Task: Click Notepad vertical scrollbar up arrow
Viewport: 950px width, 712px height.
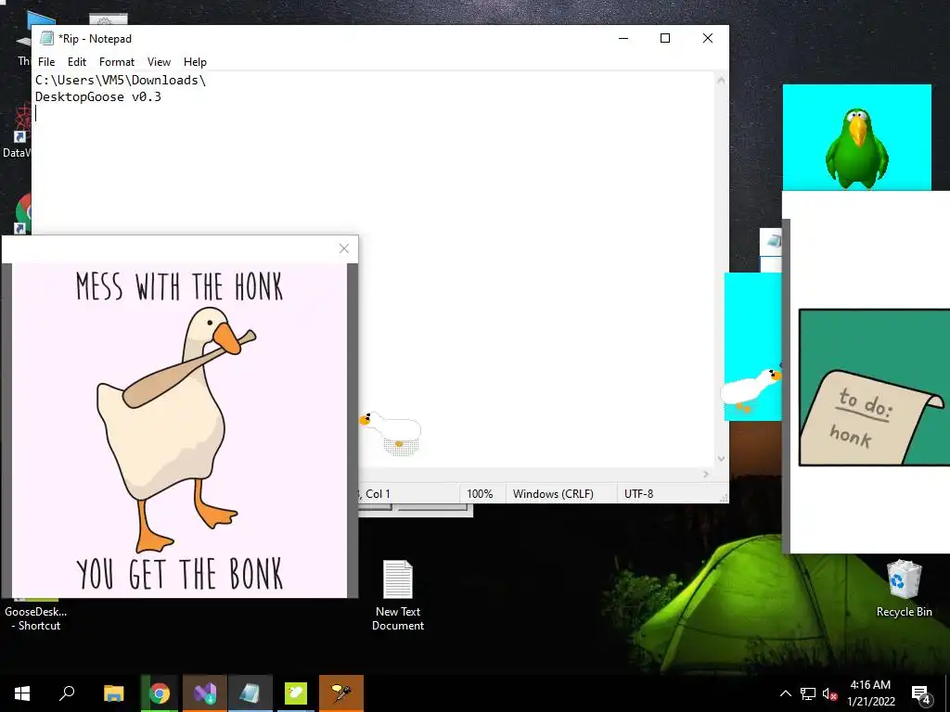Action: [x=721, y=80]
